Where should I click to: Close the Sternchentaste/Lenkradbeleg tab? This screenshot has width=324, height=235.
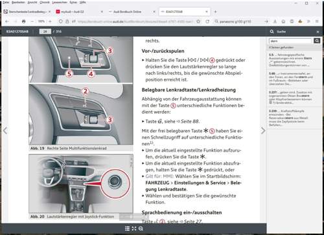pyautogui.click(x=50, y=12)
